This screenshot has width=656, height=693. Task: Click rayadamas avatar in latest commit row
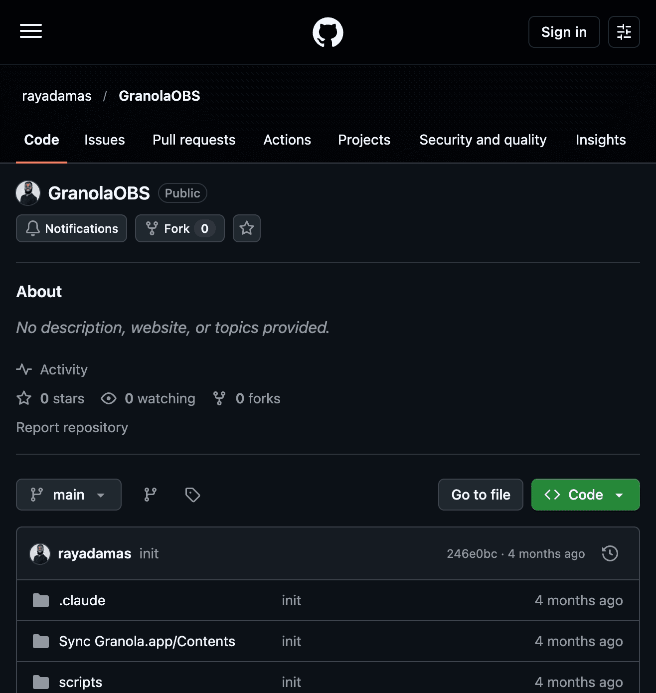pyautogui.click(x=40, y=553)
